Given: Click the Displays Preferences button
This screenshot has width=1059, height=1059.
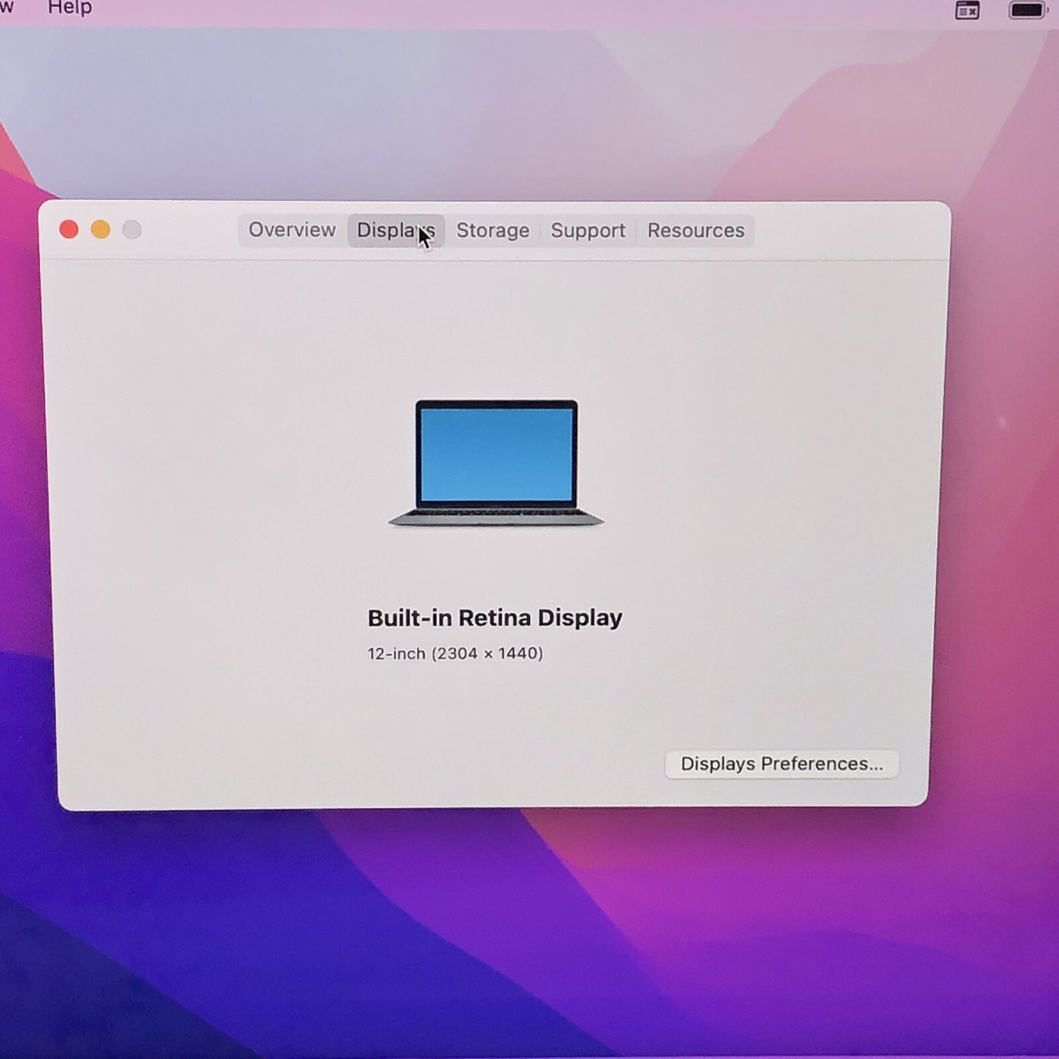Looking at the screenshot, I should [x=782, y=764].
